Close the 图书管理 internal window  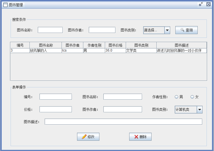pos(209,4)
